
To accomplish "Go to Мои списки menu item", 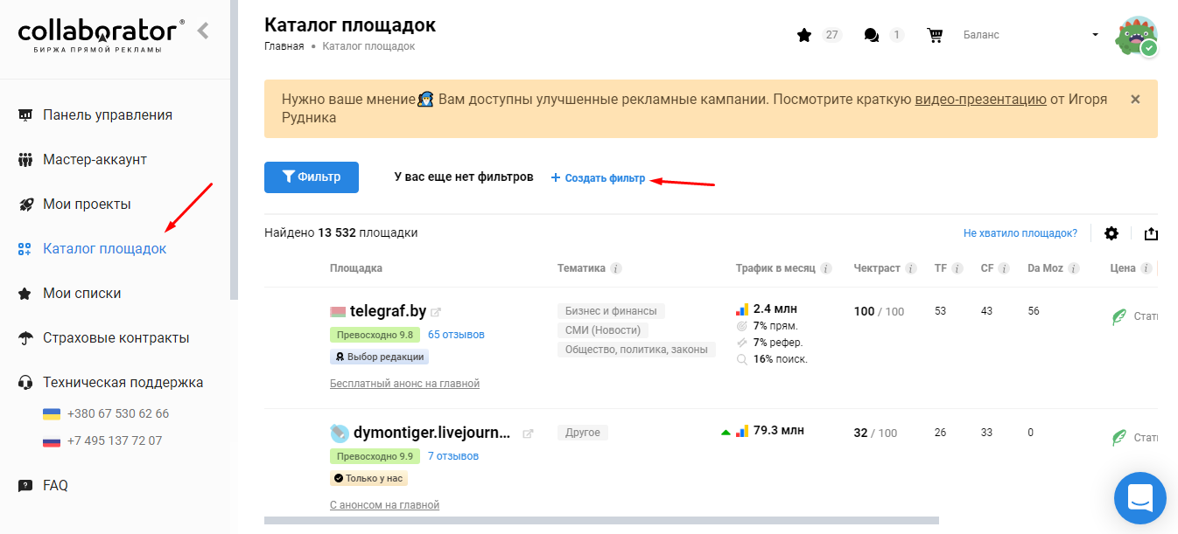I will [81, 294].
